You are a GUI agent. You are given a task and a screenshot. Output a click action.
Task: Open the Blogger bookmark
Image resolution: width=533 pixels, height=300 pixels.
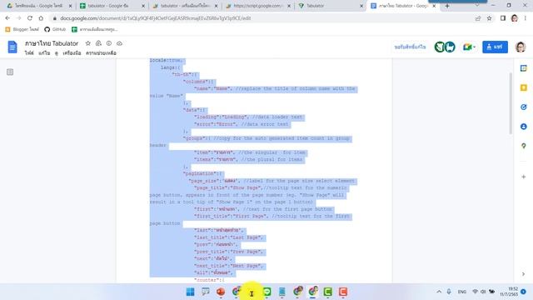click(22, 29)
